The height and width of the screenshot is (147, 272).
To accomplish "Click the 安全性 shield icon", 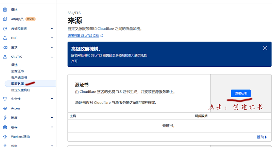I will (x=5, y=99).
